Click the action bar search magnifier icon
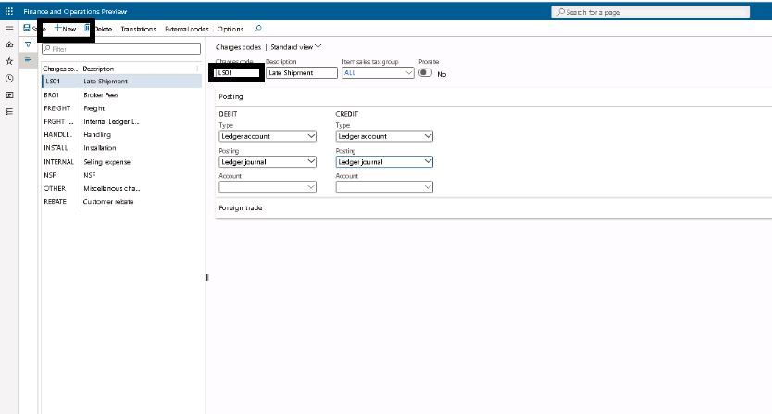The width and height of the screenshot is (772, 414). click(257, 29)
